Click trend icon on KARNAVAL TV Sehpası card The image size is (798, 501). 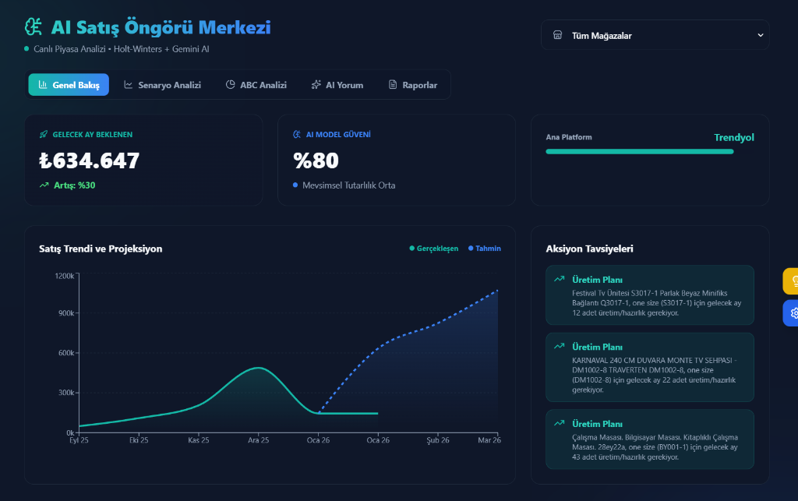coord(559,346)
